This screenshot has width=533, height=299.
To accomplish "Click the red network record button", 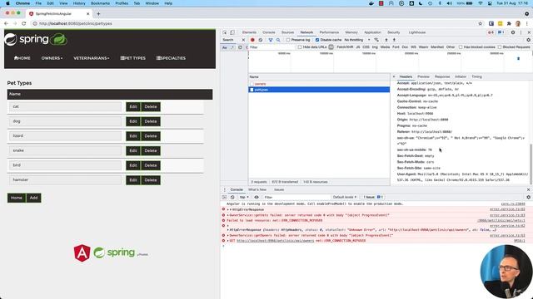I will click(252, 40).
